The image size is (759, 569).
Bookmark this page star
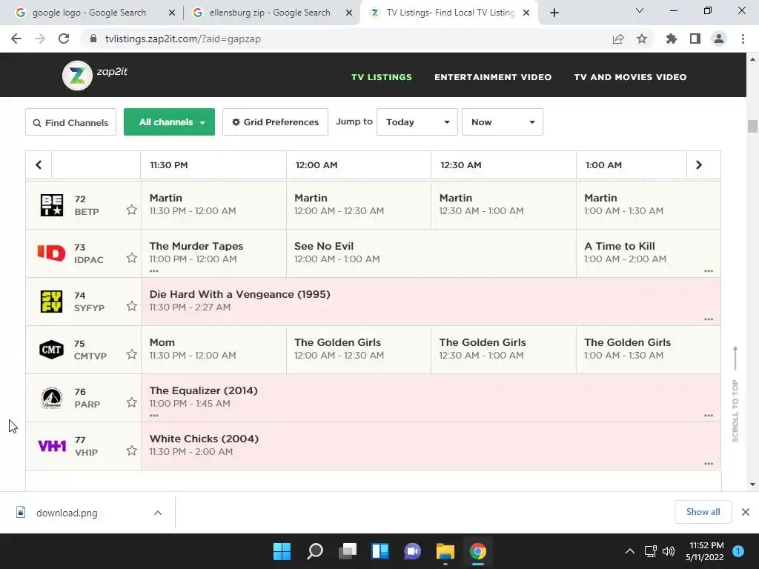[642, 39]
